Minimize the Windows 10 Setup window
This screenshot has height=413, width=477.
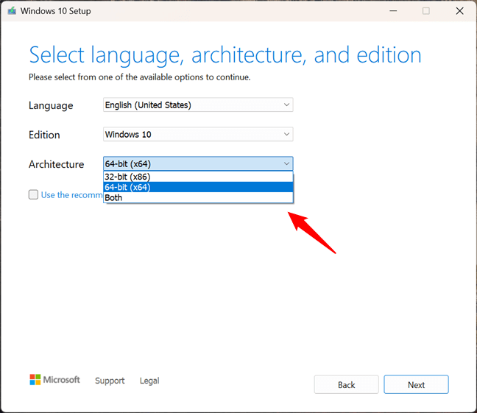click(393, 11)
